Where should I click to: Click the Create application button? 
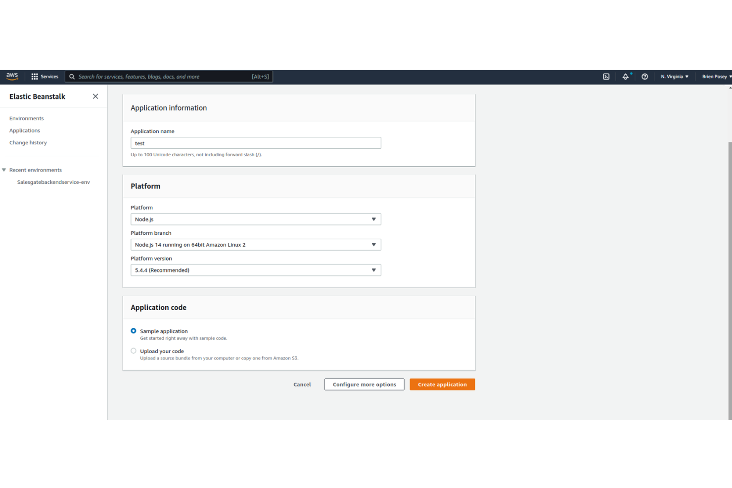point(442,384)
